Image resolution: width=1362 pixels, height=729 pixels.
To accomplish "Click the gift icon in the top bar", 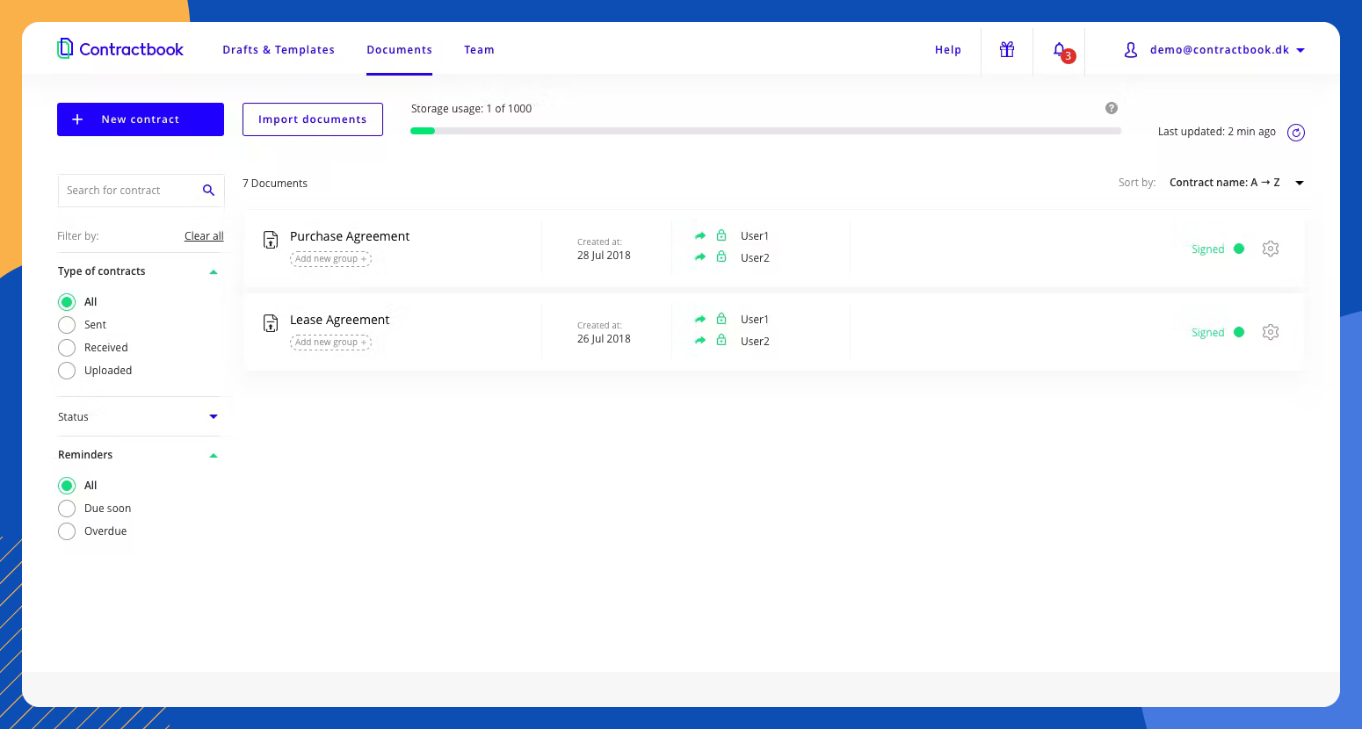I will [x=1007, y=49].
